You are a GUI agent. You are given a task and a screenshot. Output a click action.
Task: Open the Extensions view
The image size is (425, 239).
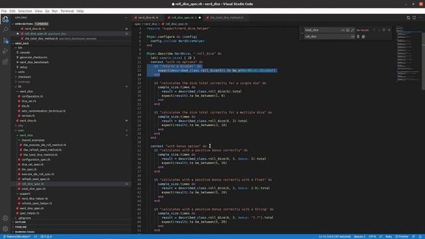pyautogui.click(x=5, y=62)
